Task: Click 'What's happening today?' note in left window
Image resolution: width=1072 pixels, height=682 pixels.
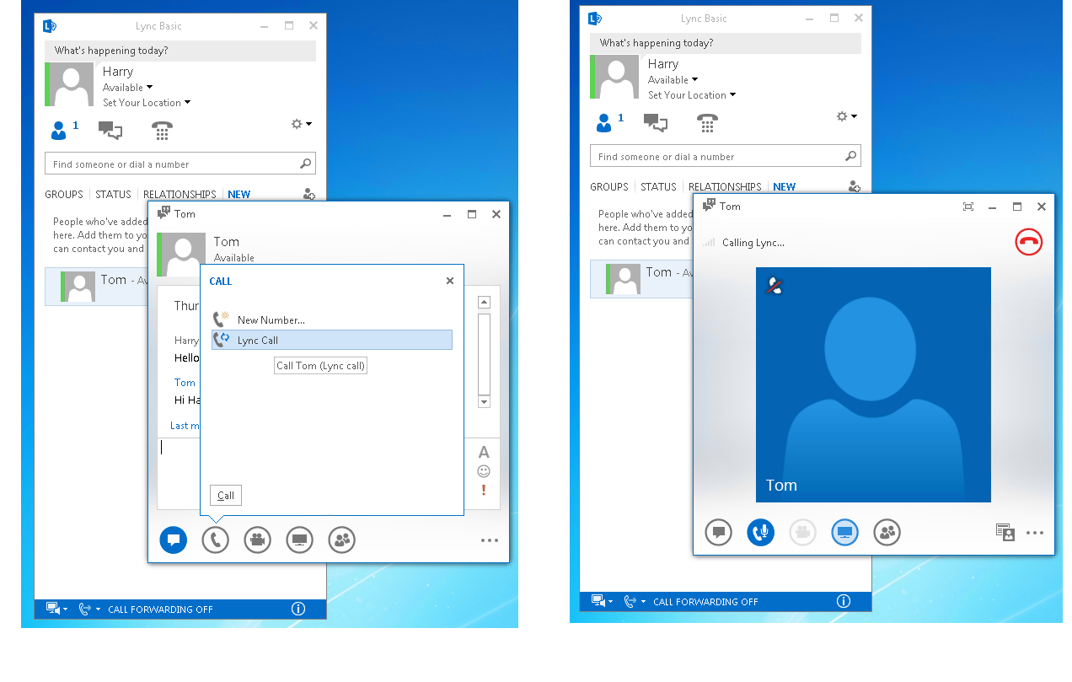Action: click(x=180, y=51)
